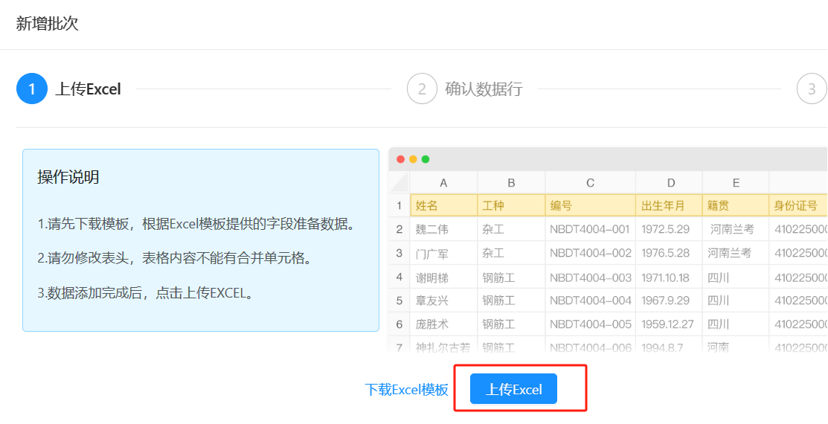This screenshot has height=424, width=828.
Task: Click the 新增批次 dialog title
Action: click(47, 24)
